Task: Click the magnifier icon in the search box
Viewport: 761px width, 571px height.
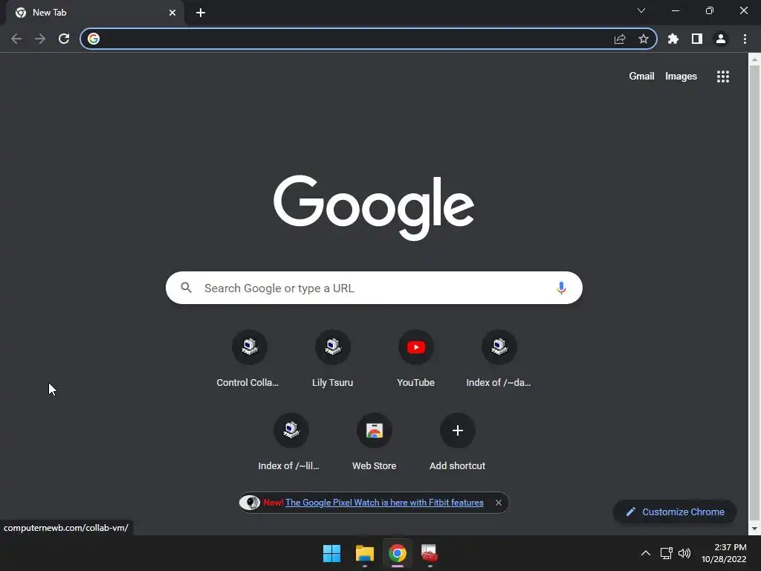Action: [x=187, y=288]
